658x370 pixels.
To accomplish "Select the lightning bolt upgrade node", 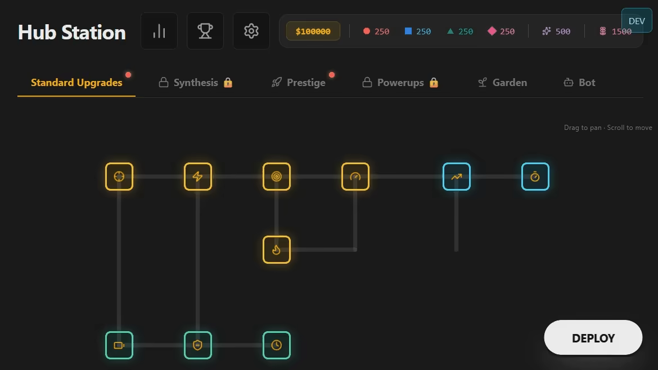I will point(198,177).
